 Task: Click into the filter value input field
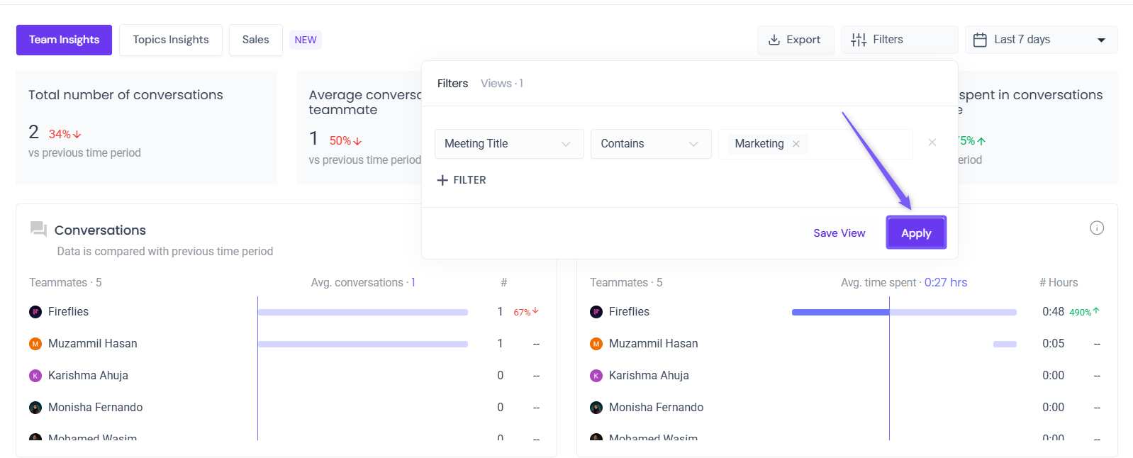pos(858,144)
